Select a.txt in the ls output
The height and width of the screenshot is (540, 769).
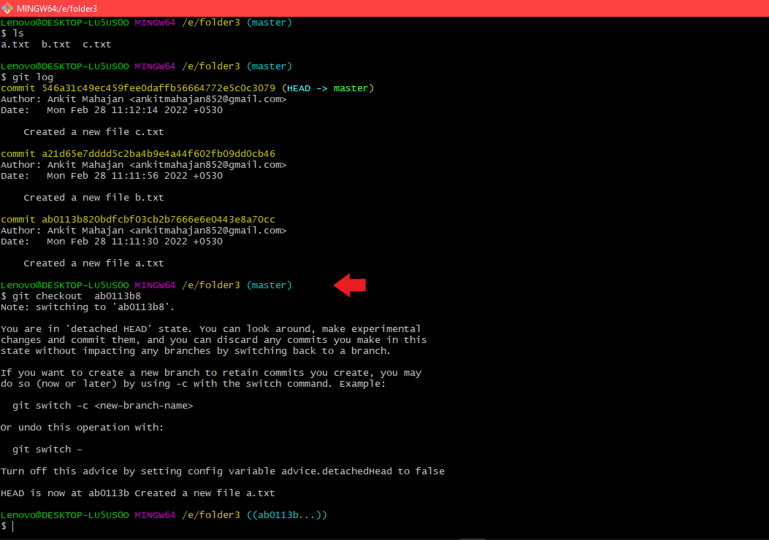click(x=15, y=45)
